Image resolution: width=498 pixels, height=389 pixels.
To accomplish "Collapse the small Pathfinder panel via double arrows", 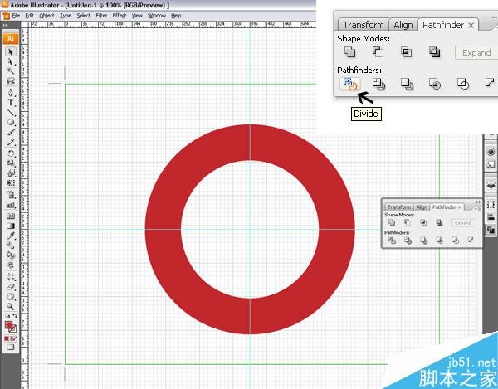I will [x=478, y=202].
